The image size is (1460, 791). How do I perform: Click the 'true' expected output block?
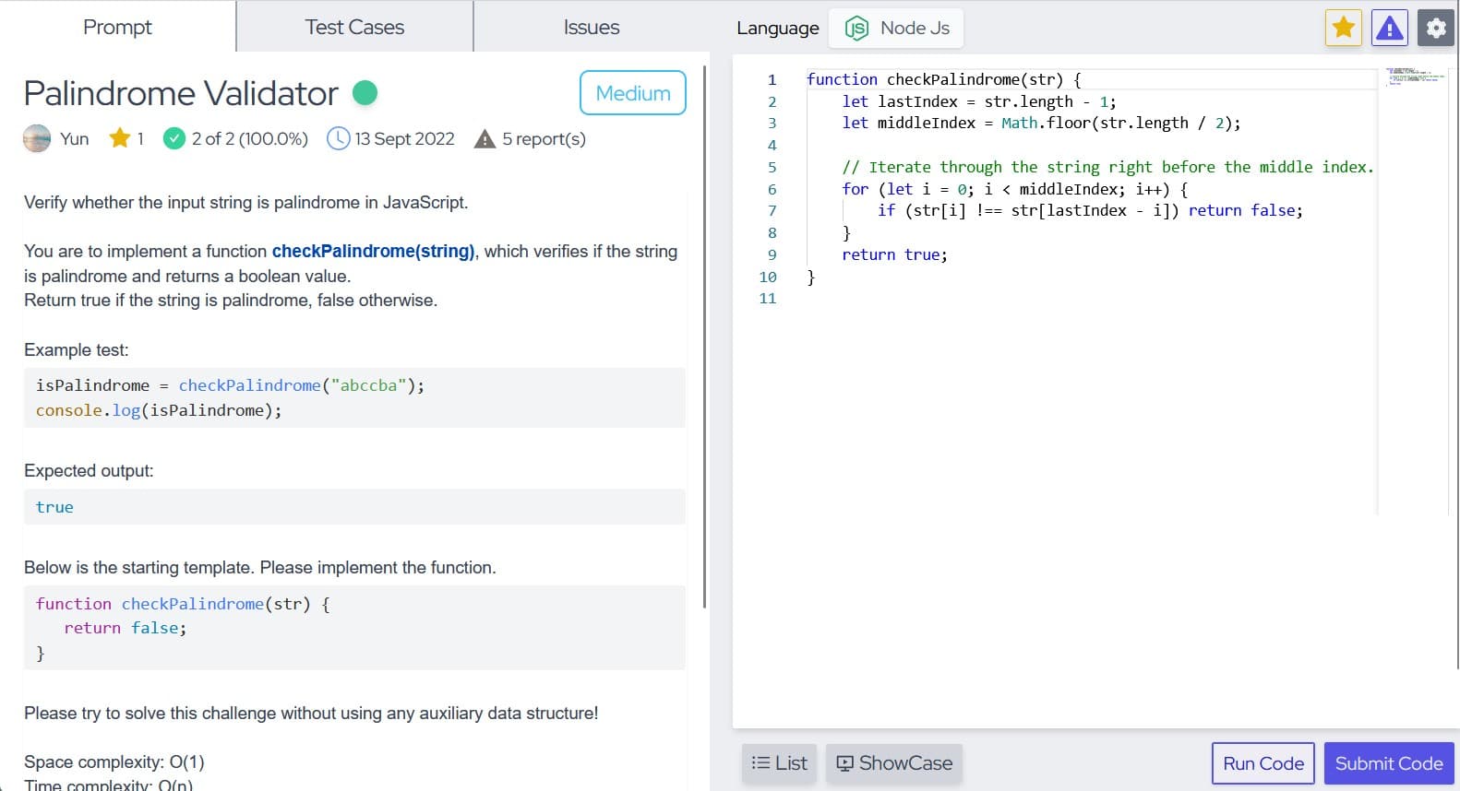(x=354, y=507)
